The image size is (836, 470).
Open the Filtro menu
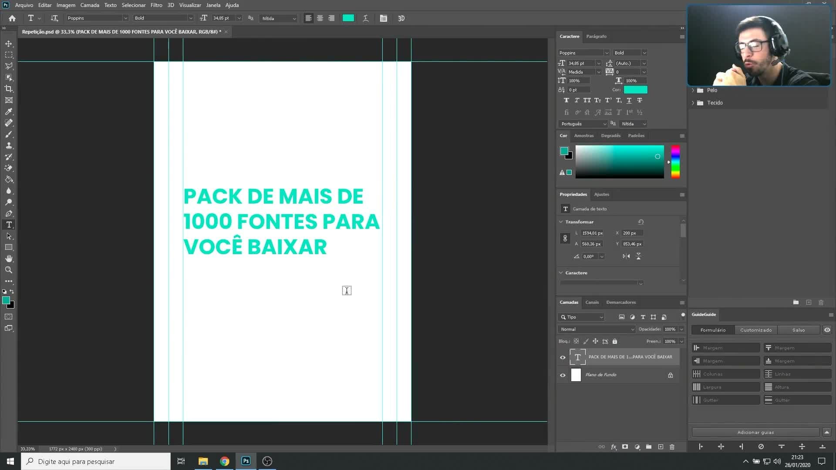(x=156, y=5)
